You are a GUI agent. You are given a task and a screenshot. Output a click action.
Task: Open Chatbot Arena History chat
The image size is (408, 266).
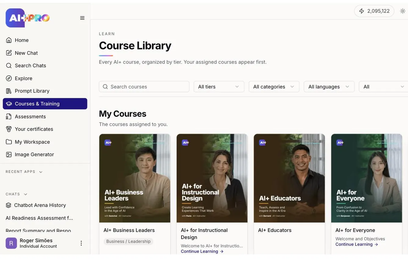click(40, 205)
